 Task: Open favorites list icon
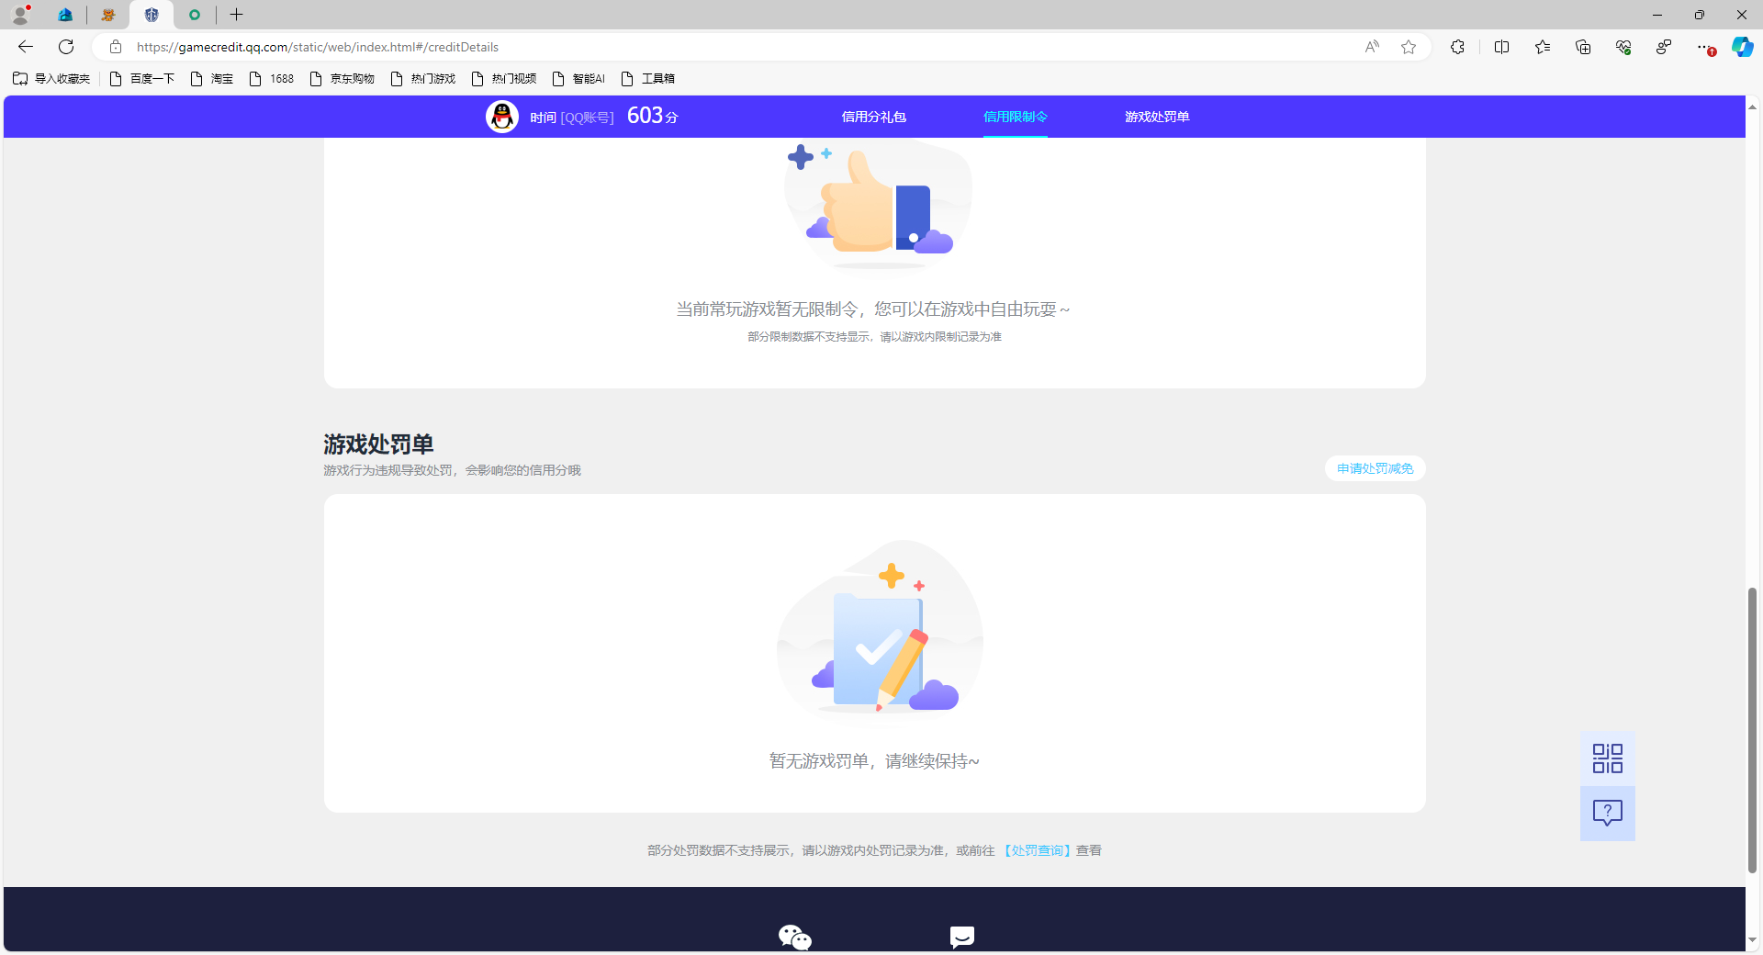point(1543,47)
